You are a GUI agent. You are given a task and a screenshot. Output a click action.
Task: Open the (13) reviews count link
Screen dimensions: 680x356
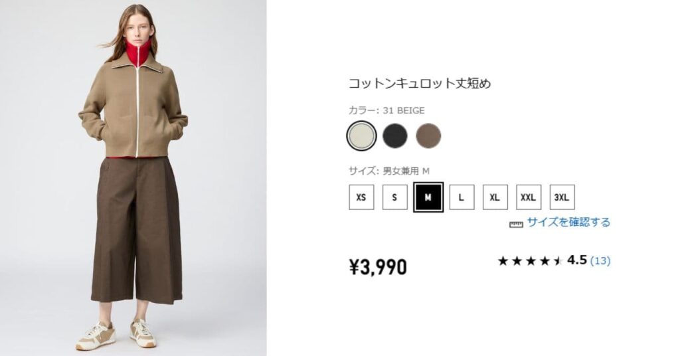point(600,260)
